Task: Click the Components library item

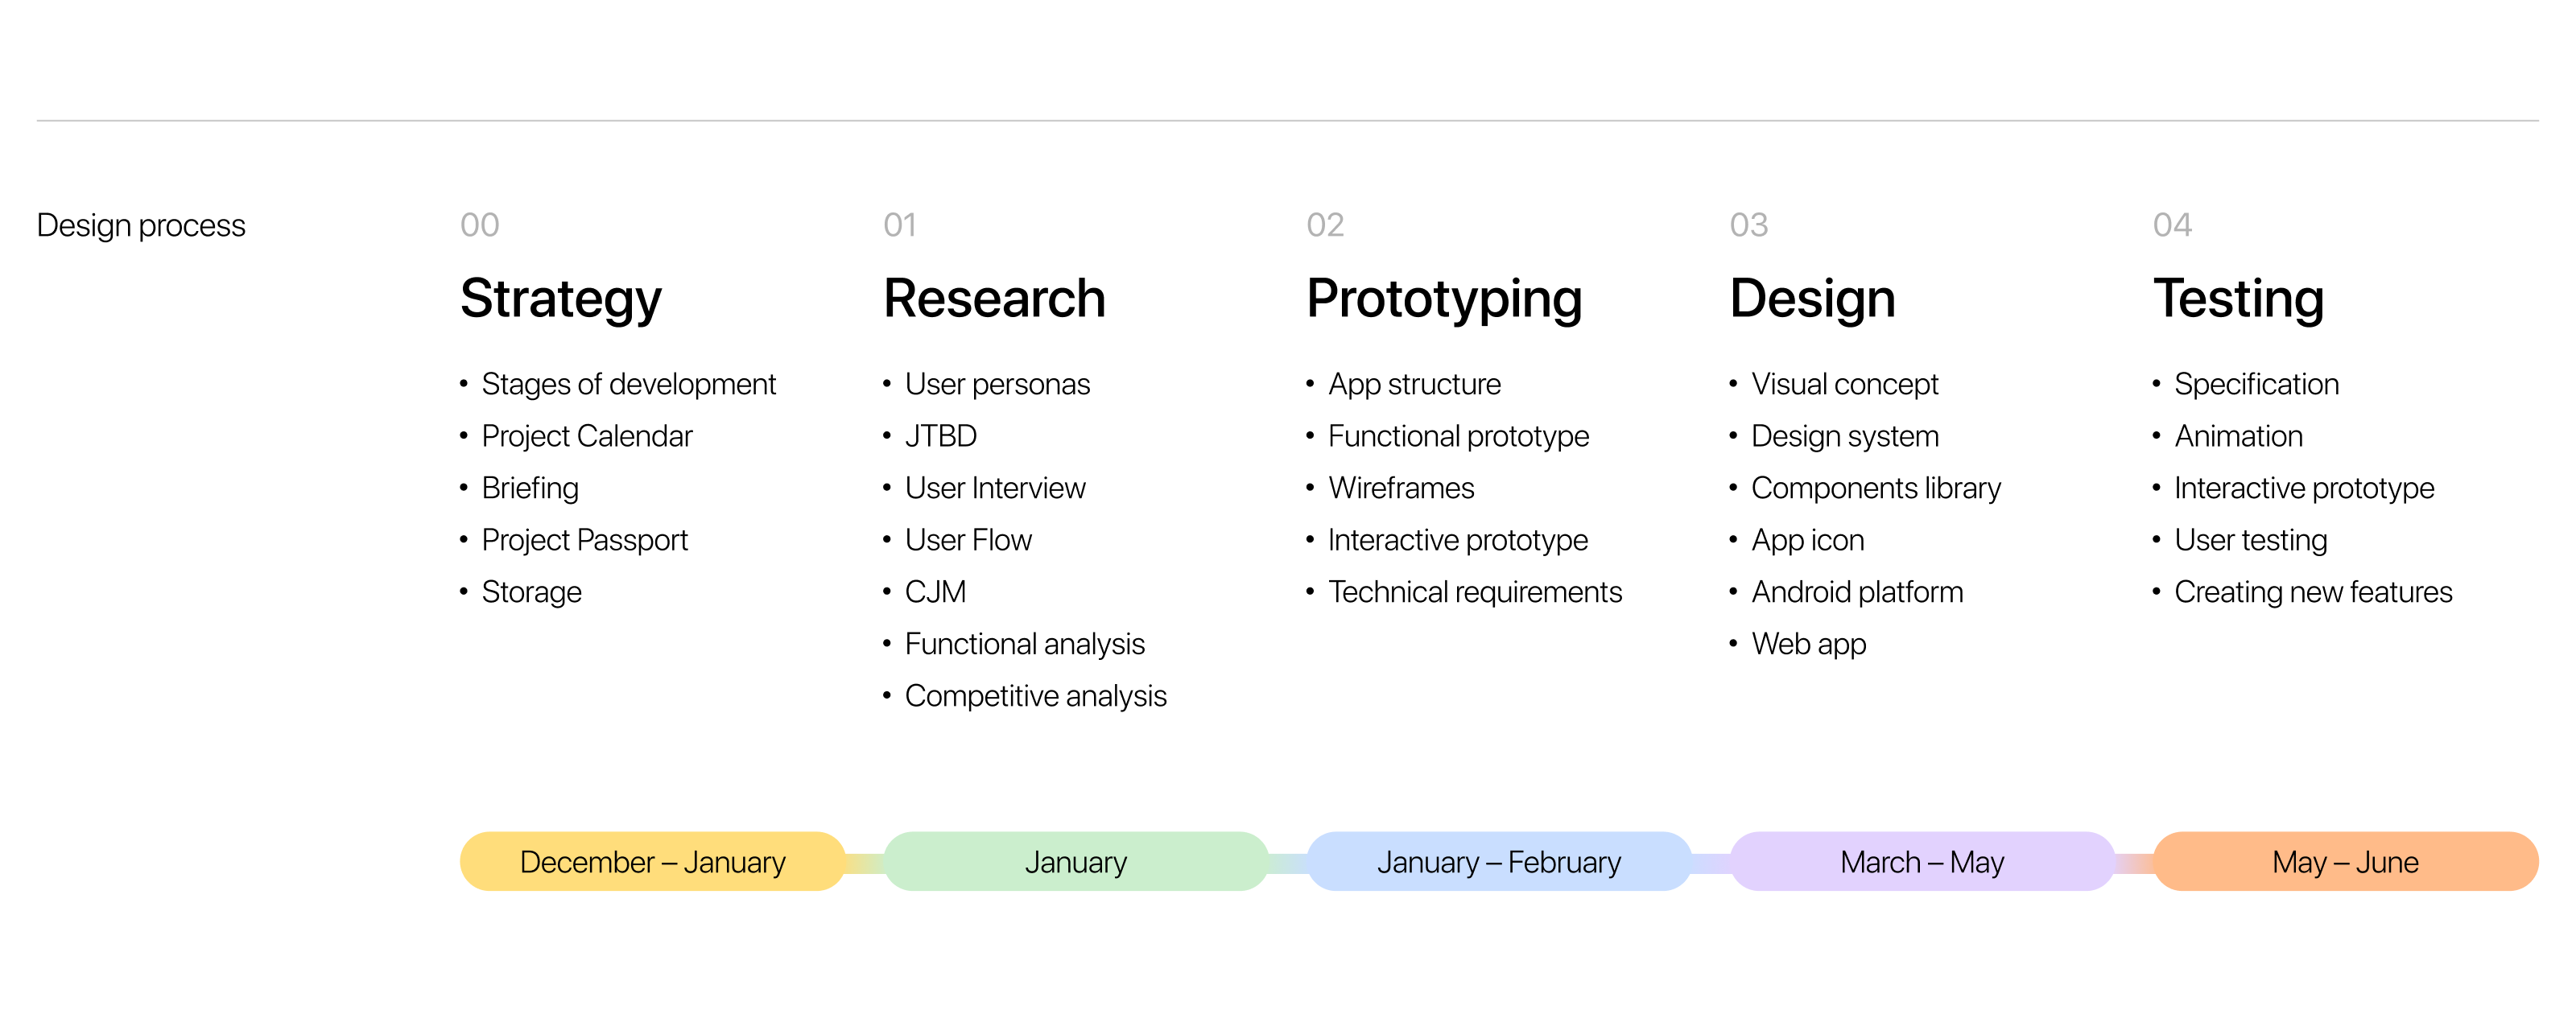Action: coord(1875,488)
